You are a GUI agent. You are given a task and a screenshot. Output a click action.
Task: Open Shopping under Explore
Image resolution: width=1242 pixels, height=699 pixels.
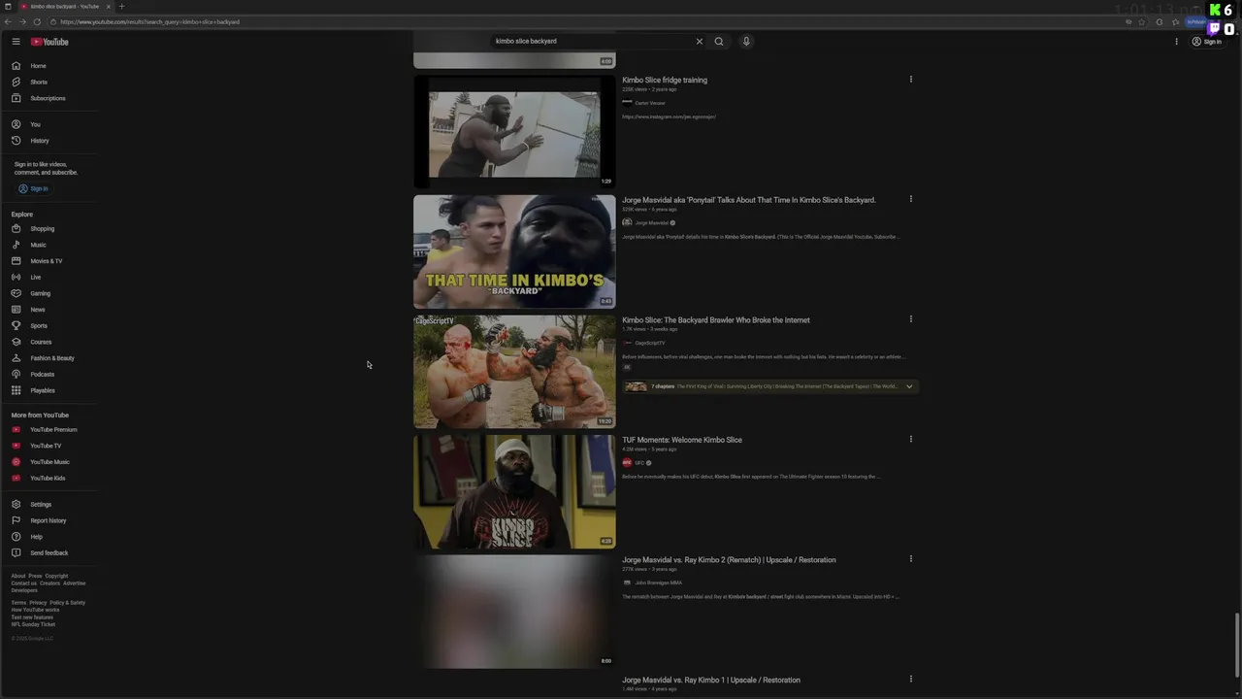49,229
